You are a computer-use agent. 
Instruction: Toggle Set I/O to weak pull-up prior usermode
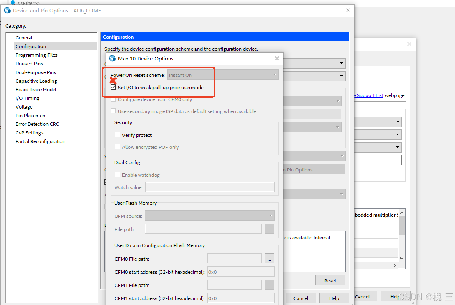point(113,87)
